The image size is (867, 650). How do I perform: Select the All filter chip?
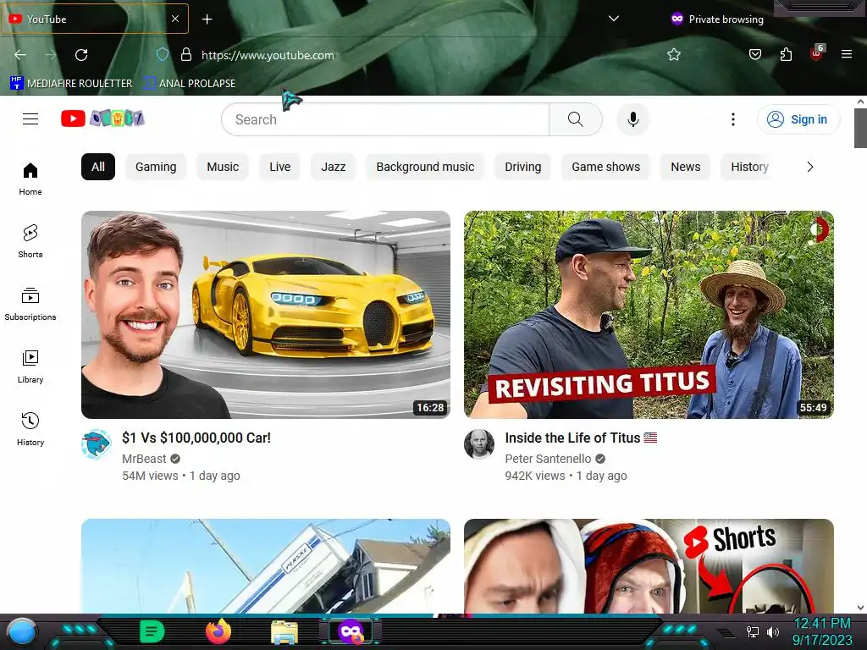tap(98, 167)
